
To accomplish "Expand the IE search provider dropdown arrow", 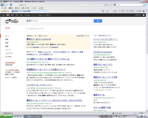I will tap(146, 5).
